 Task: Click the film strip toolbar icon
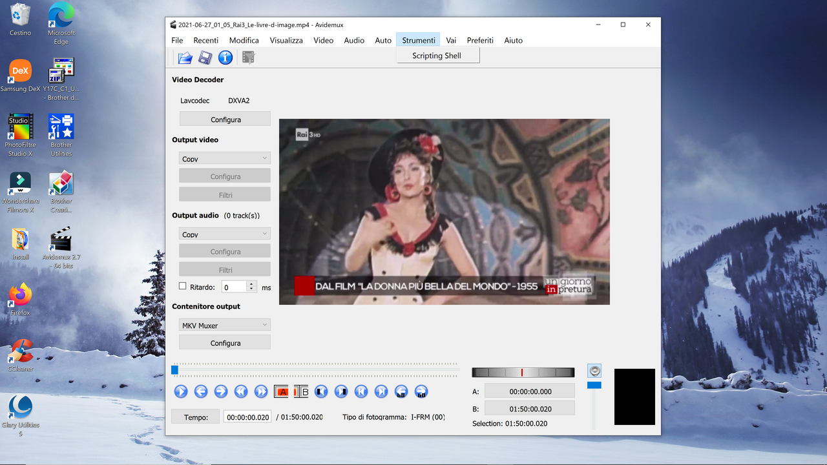click(x=248, y=57)
